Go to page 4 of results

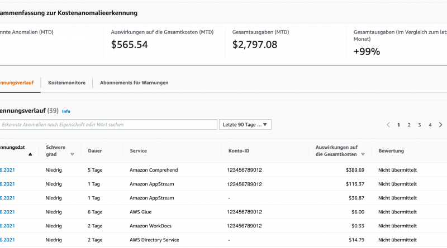tap(430, 125)
